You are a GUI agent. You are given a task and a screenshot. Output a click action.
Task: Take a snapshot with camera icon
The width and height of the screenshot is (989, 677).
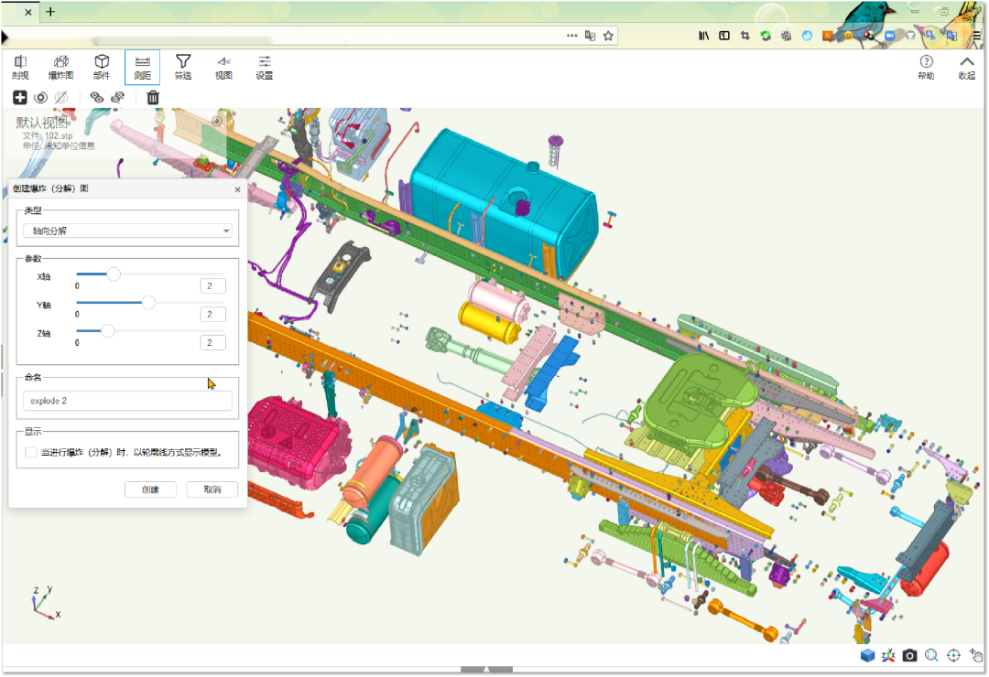(909, 656)
